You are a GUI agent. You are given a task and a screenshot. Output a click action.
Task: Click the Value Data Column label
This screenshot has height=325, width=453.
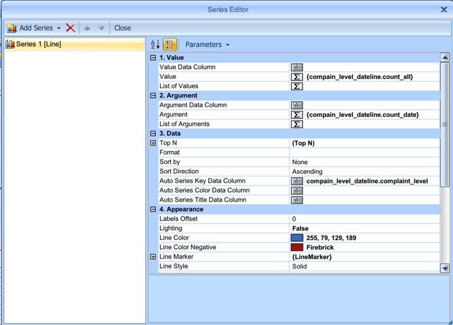tap(187, 67)
